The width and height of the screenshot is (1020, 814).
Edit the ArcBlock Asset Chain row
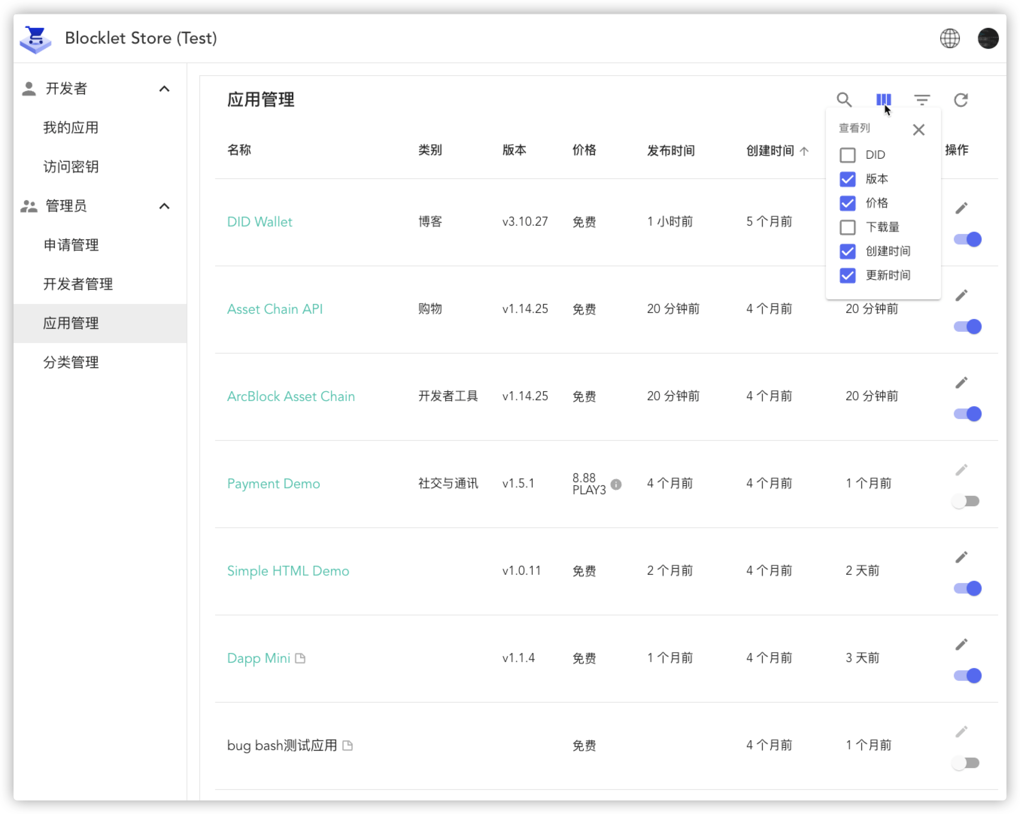pyautogui.click(x=961, y=383)
